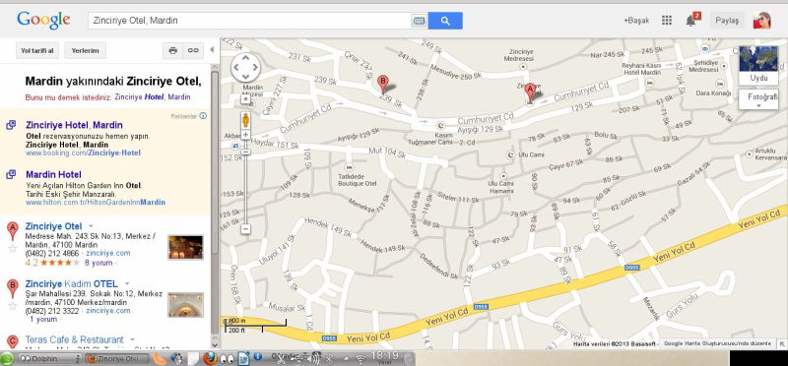Click the Zinciriye Otel photo thumbnail
788x366 pixels.
[185, 247]
